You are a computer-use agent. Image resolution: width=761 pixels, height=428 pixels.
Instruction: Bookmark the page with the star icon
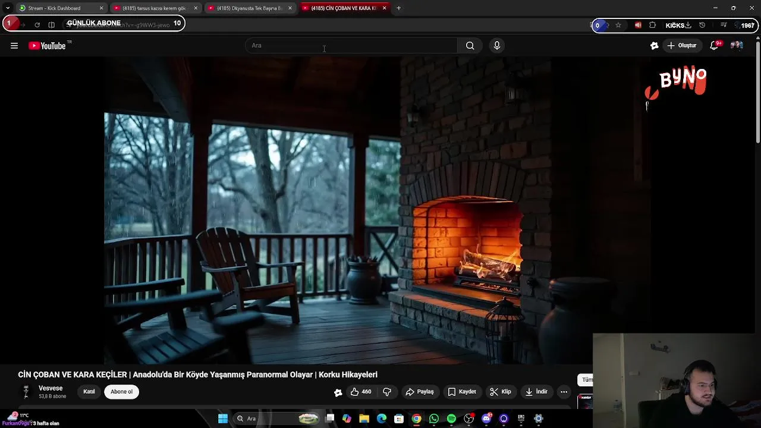click(618, 25)
